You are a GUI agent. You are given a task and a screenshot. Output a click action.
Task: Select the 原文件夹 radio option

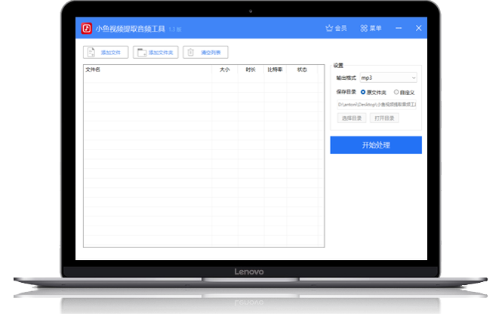pos(374,93)
